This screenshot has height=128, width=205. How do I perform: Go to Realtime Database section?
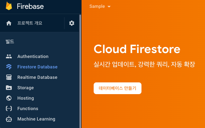coord(37,77)
